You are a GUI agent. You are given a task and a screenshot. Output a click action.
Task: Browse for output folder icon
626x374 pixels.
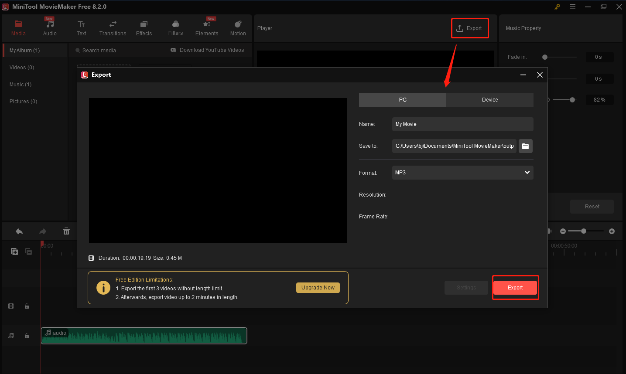(x=526, y=146)
